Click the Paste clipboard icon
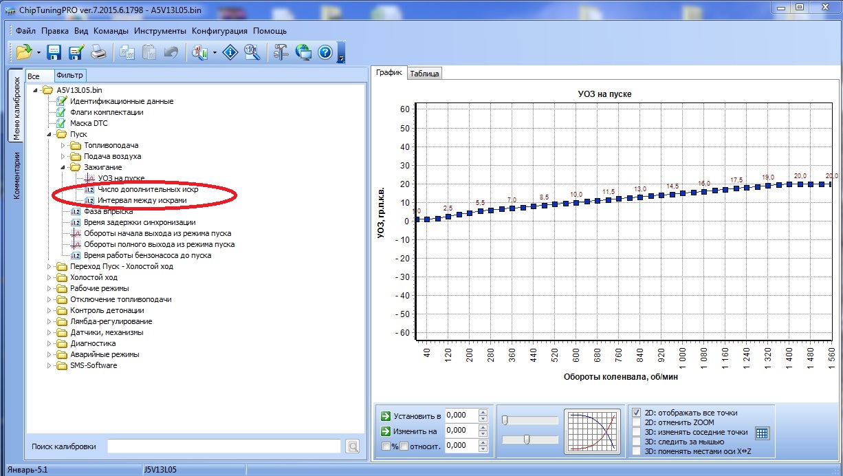 click(x=149, y=52)
